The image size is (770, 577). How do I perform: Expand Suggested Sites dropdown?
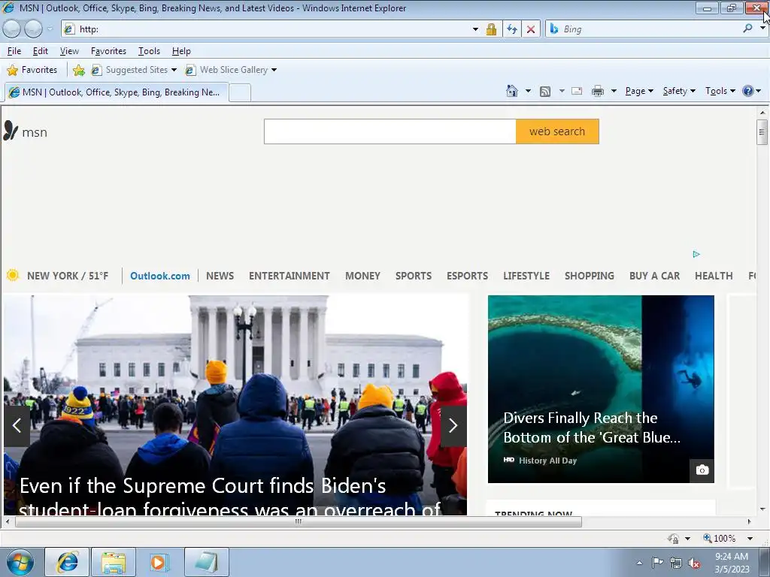coord(174,70)
